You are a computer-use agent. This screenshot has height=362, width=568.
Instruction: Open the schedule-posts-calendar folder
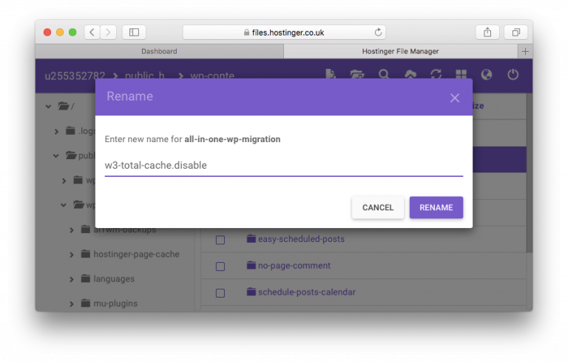(x=307, y=292)
